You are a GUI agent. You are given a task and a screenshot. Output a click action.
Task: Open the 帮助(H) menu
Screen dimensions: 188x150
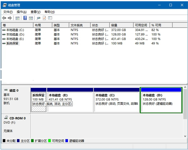tap(49, 12)
